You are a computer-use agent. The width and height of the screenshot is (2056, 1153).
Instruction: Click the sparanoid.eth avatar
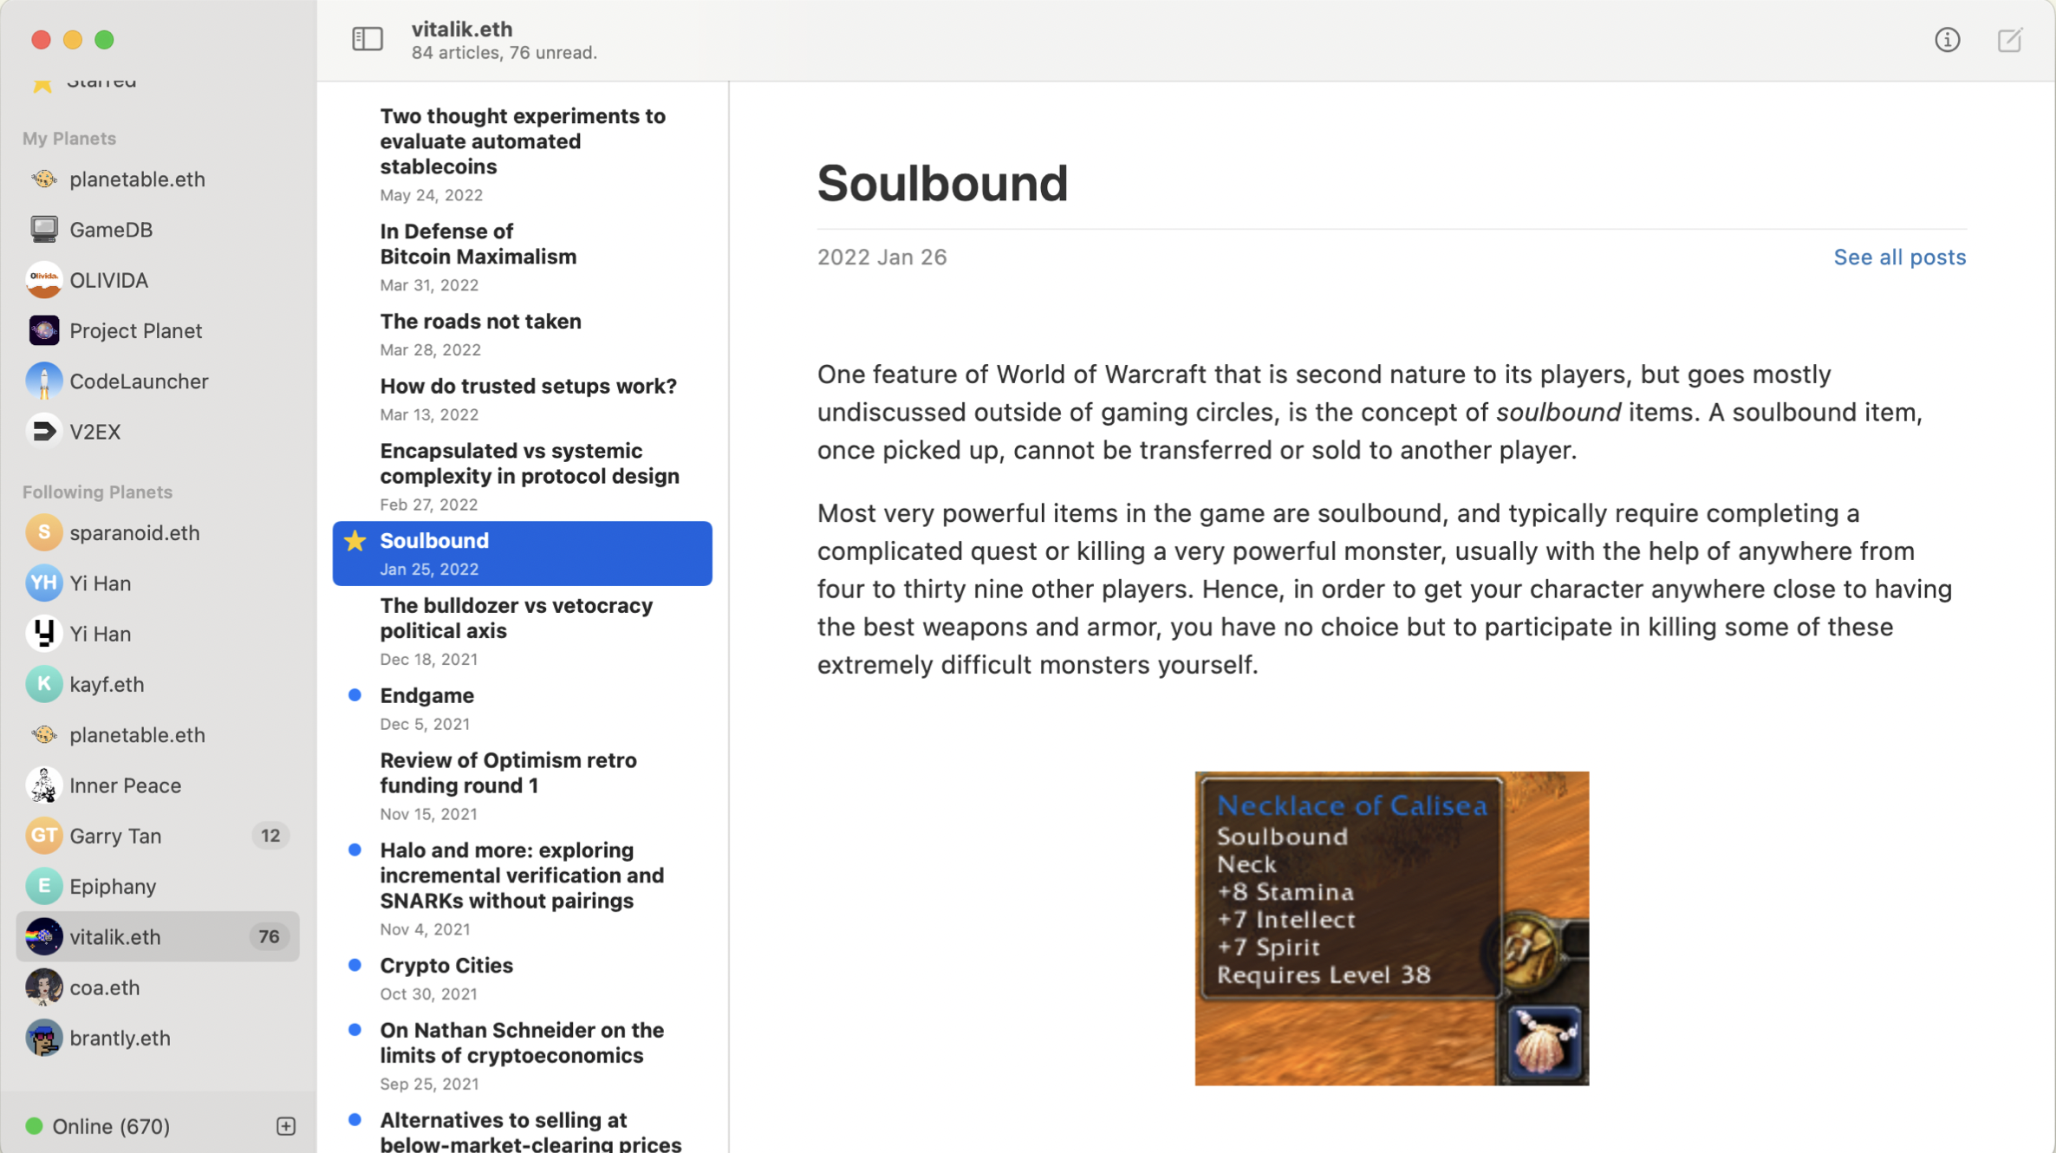[x=44, y=532]
